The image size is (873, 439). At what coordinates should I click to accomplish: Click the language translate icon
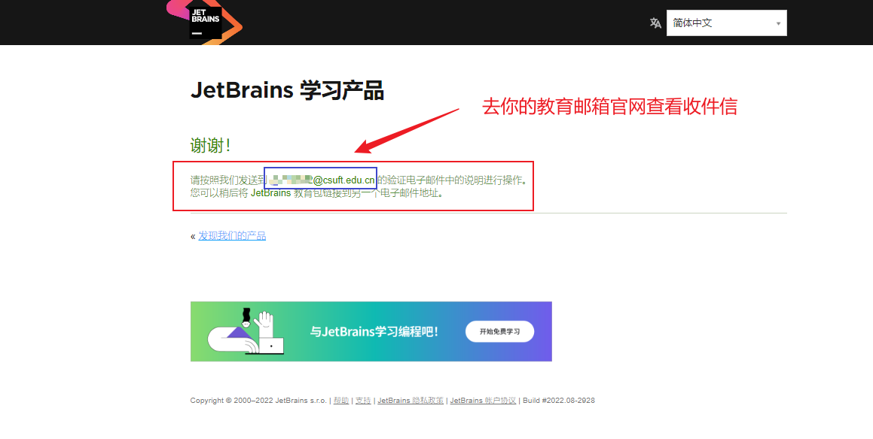(x=655, y=23)
